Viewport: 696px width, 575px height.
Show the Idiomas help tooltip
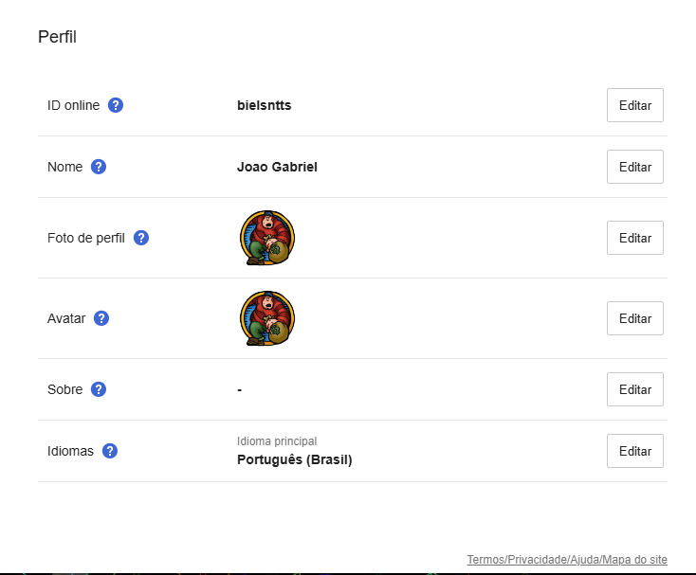tap(110, 451)
